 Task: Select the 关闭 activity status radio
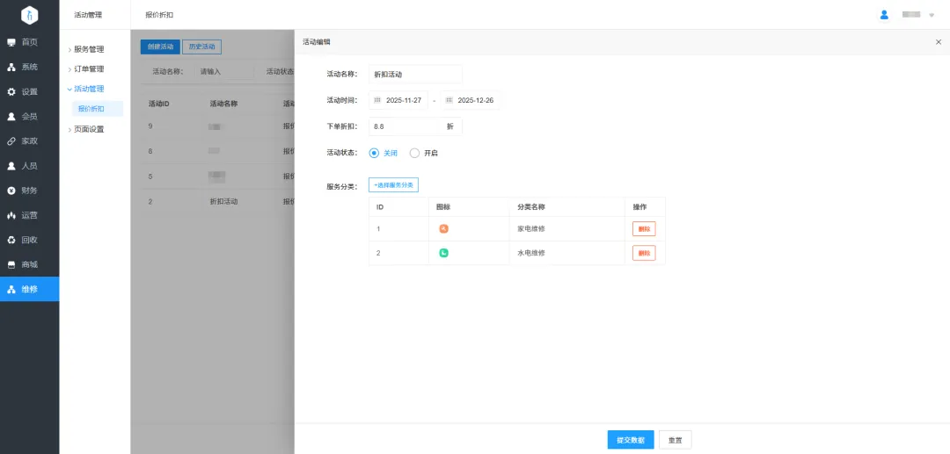[374, 153]
